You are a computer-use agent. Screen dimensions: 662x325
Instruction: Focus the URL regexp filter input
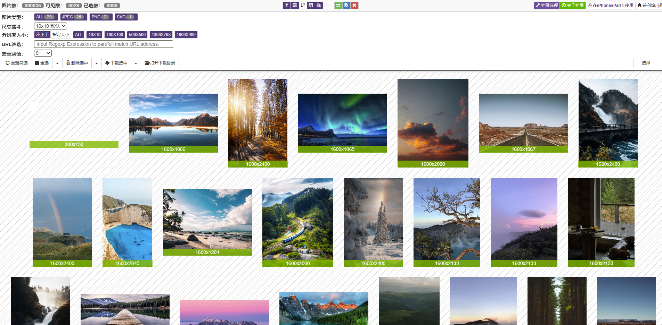(103, 44)
